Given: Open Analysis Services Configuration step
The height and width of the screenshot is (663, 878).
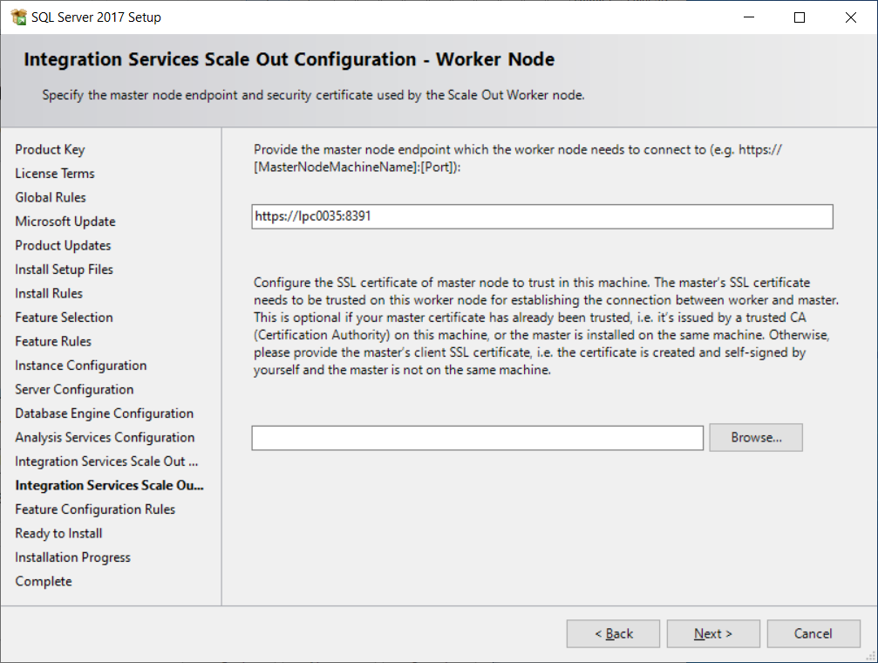Looking at the screenshot, I should [x=105, y=438].
